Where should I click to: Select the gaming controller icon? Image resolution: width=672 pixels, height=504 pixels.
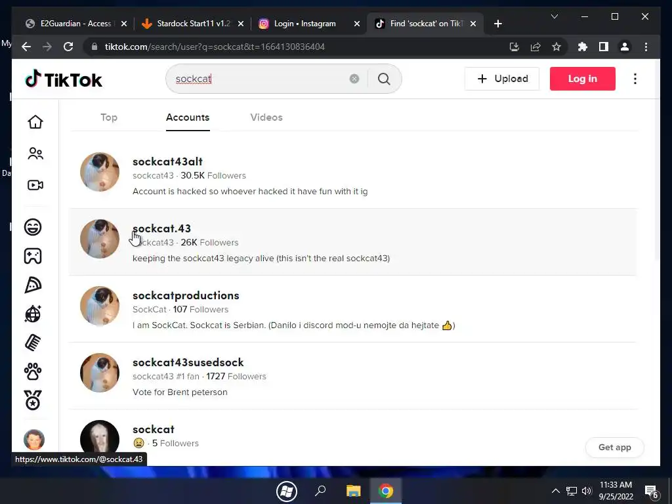(x=33, y=257)
